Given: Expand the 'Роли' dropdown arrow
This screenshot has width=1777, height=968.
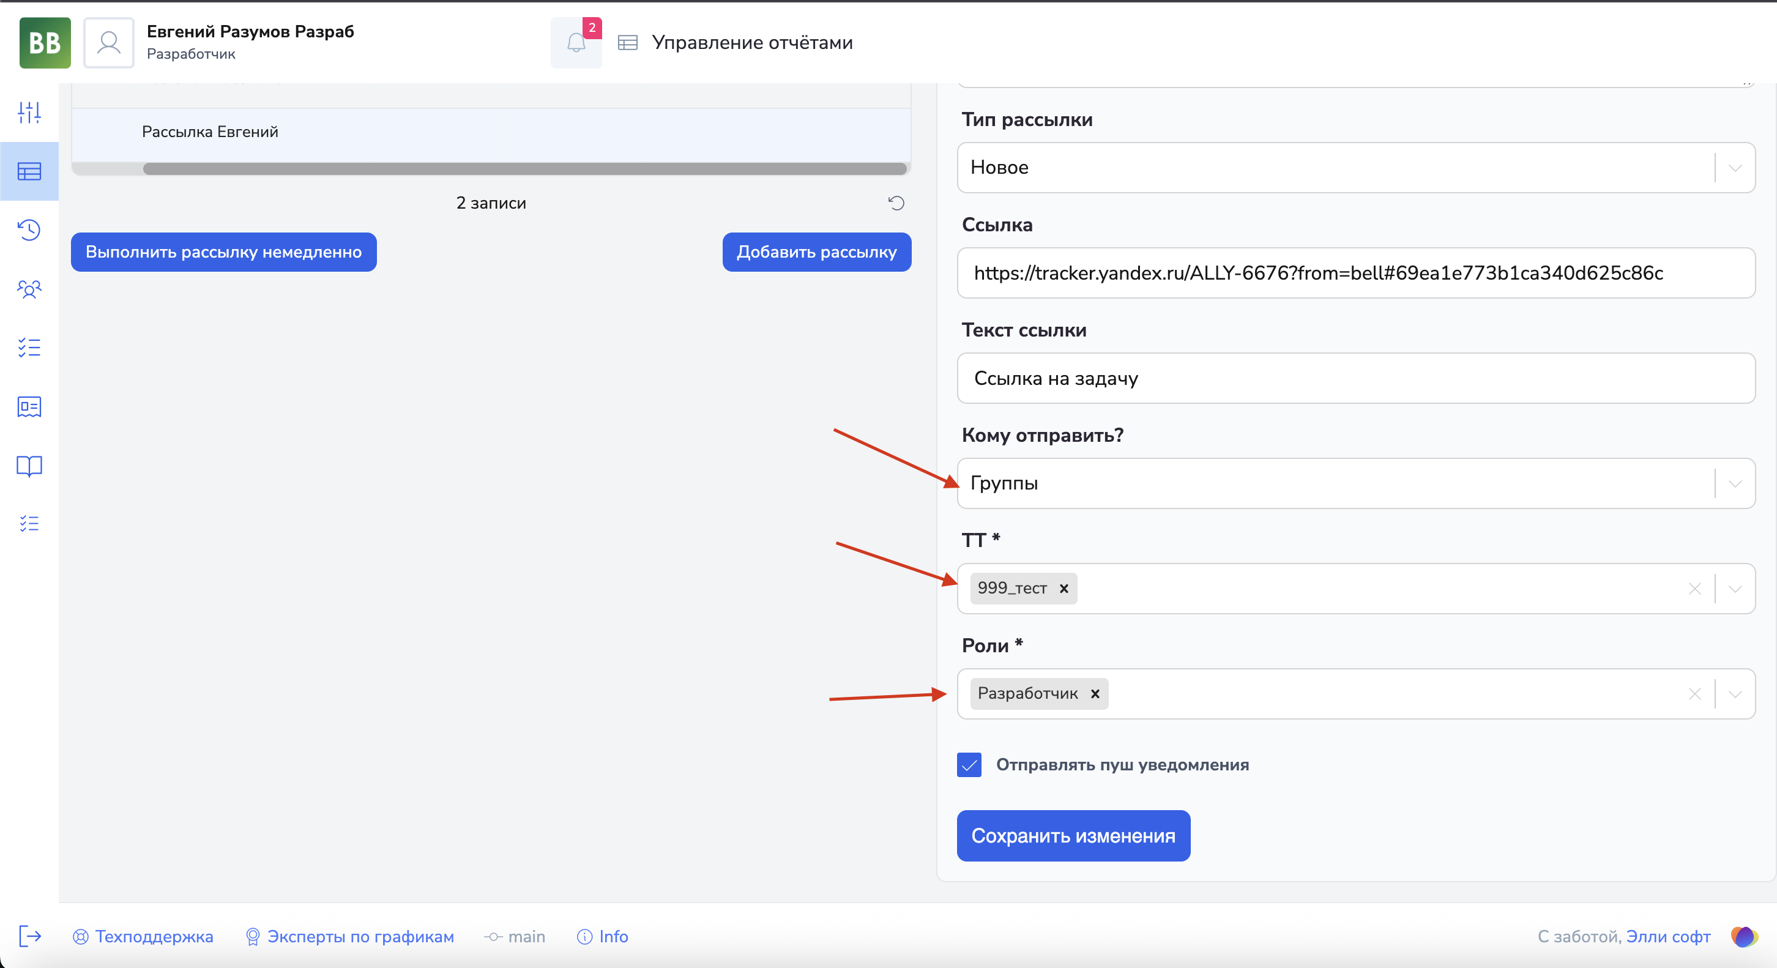Looking at the screenshot, I should pos(1734,694).
